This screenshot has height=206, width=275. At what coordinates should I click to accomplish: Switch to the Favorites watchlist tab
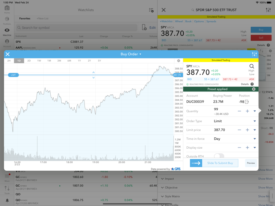[25, 18]
